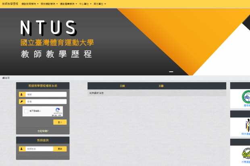This screenshot has height=166, width=250.
Task: Focus the 帳號 account input field
Action: point(46,94)
